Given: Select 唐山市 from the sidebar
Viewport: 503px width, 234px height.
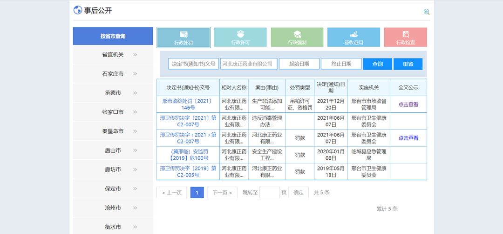Looking at the screenshot, I should 113,150.
